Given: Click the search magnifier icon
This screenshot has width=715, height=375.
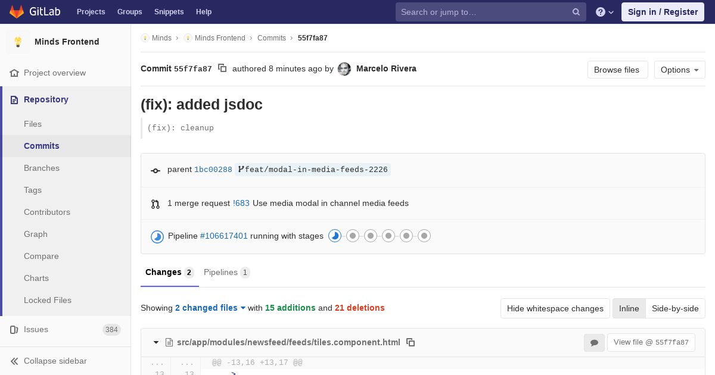Looking at the screenshot, I should [576, 12].
